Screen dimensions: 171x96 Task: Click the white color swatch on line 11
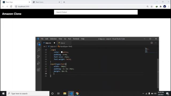(62, 52)
